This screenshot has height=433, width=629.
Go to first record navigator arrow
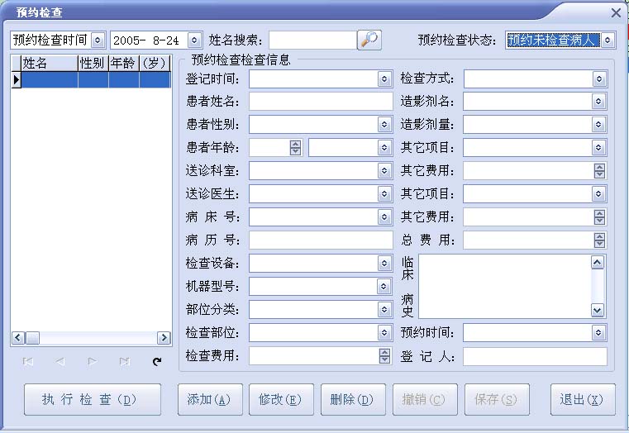(x=27, y=362)
